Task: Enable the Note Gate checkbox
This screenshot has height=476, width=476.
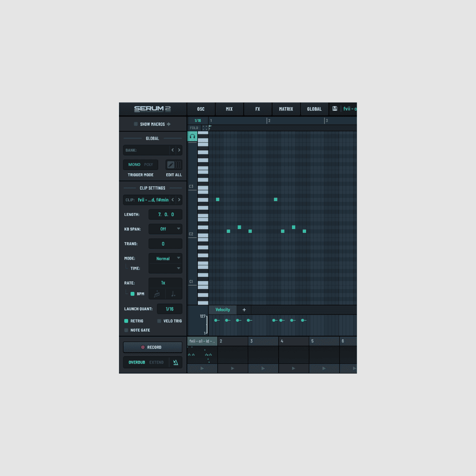Action: coord(126,330)
